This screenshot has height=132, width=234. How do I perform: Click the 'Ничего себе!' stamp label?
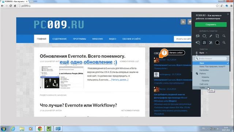(176, 53)
